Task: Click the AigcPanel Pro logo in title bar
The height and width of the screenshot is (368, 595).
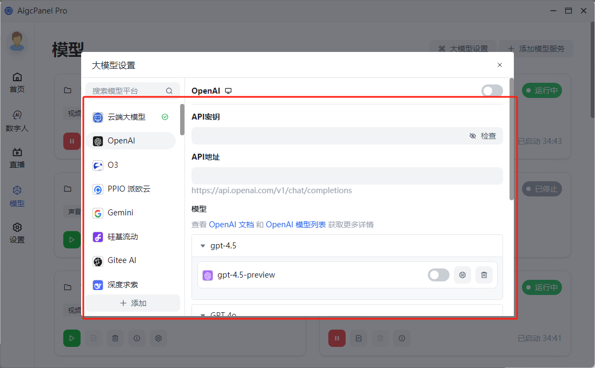Action: 8,11
